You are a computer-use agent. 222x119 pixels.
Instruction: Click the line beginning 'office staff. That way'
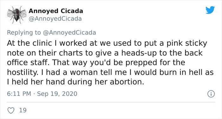click(x=96, y=63)
